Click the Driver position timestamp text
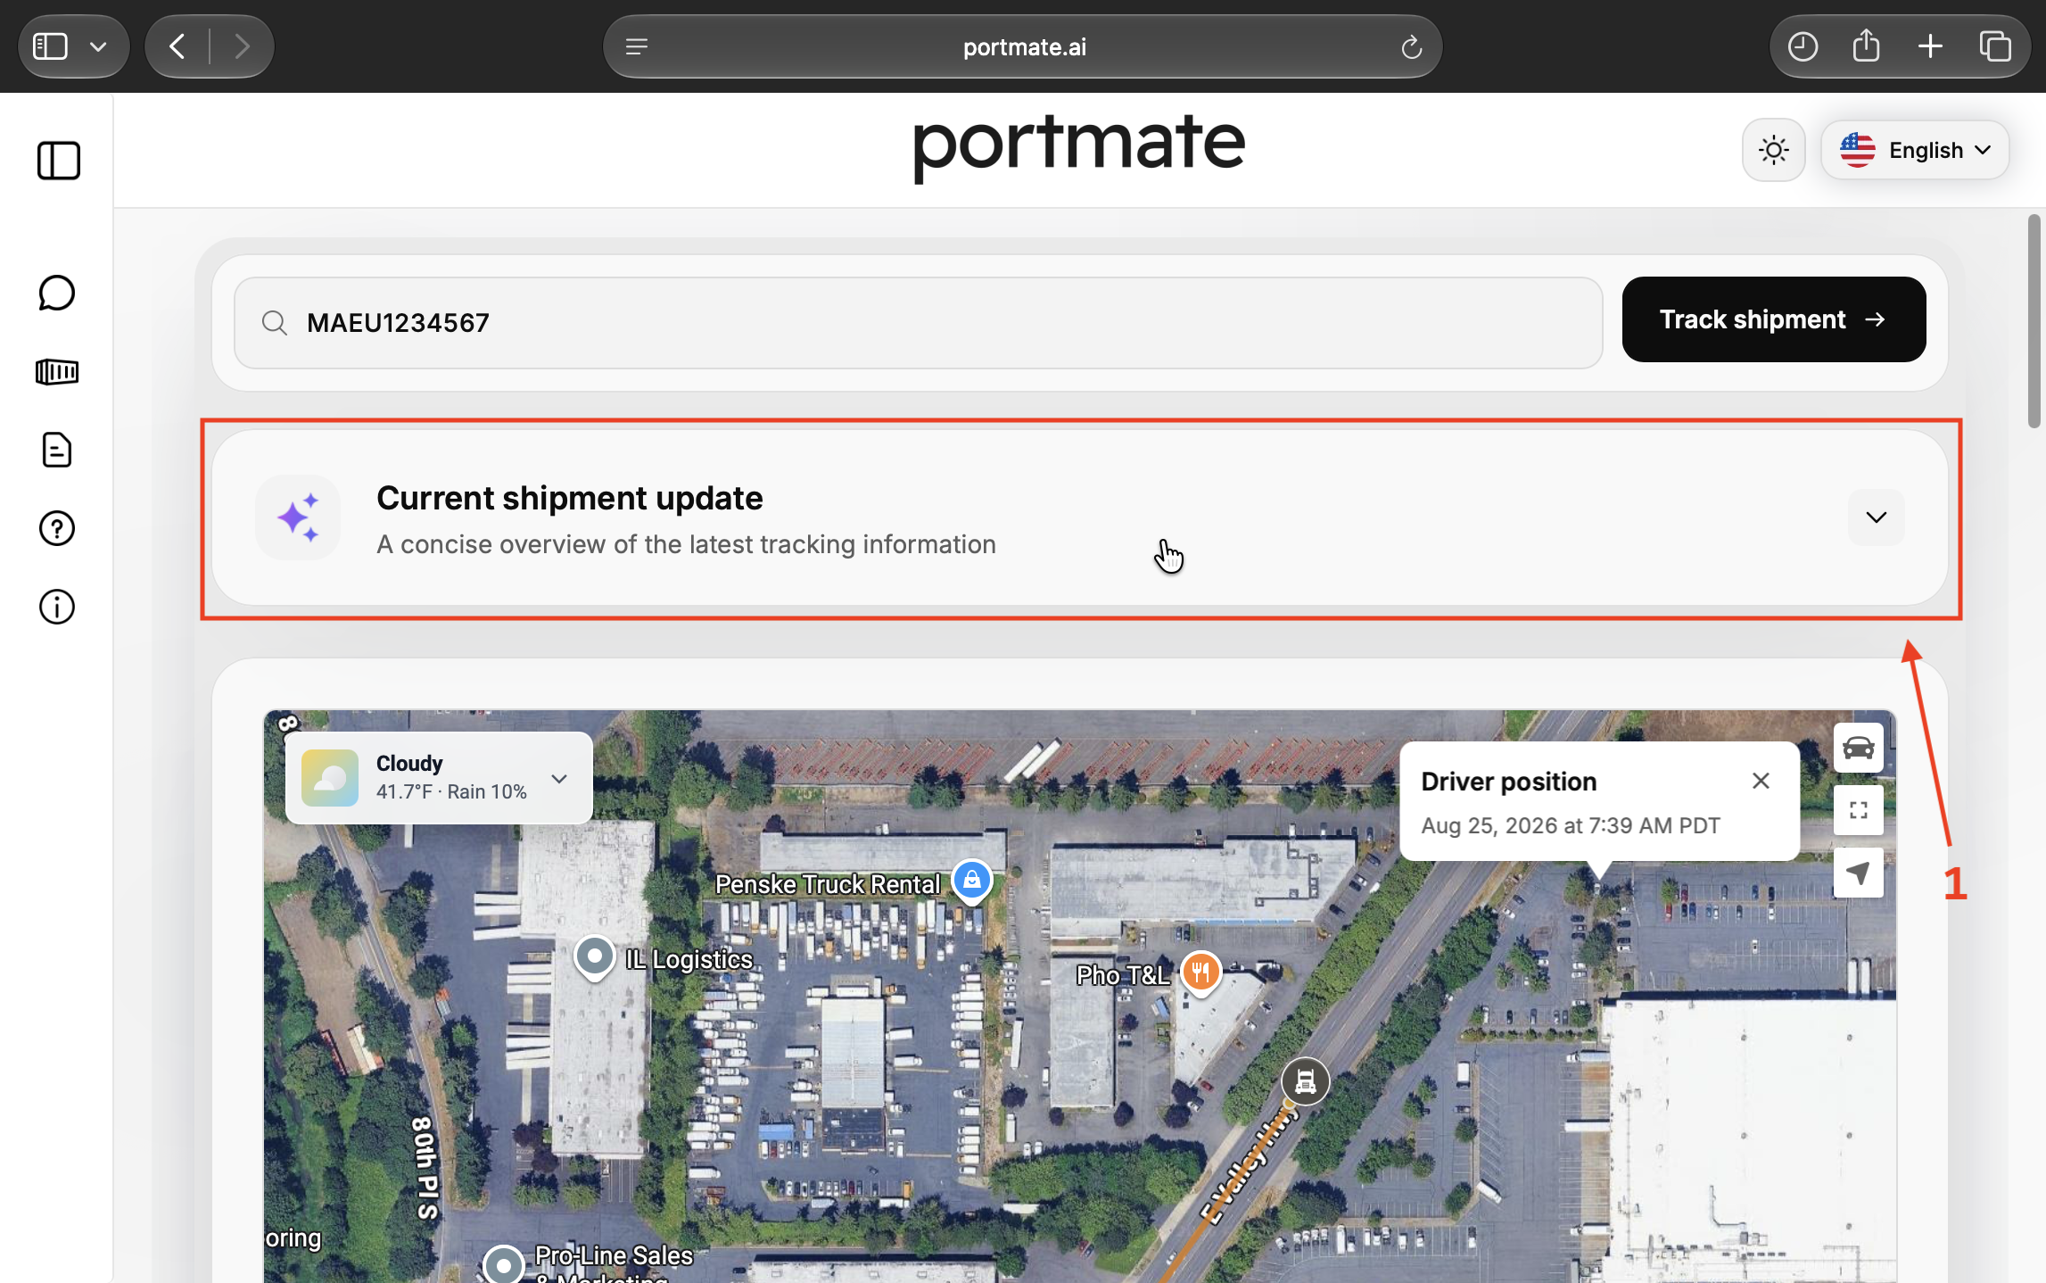The image size is (2046, 1283). 1570,825
